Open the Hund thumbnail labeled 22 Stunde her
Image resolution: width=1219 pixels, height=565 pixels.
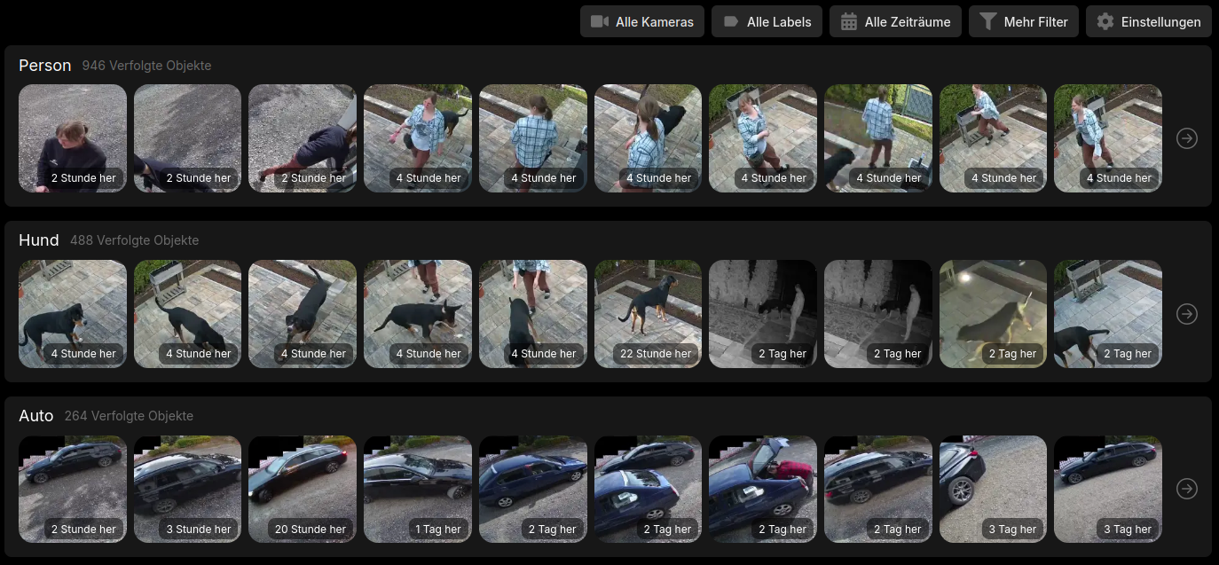click(x=648, y=314)
